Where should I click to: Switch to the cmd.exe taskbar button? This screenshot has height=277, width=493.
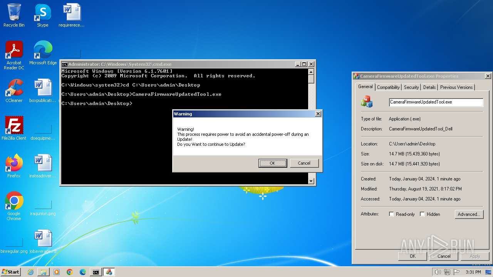pos(96,272)
